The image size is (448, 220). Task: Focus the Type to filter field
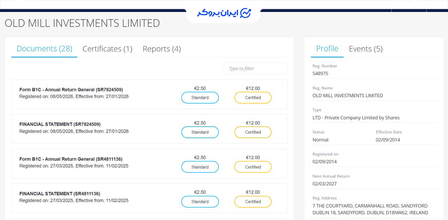255,69
